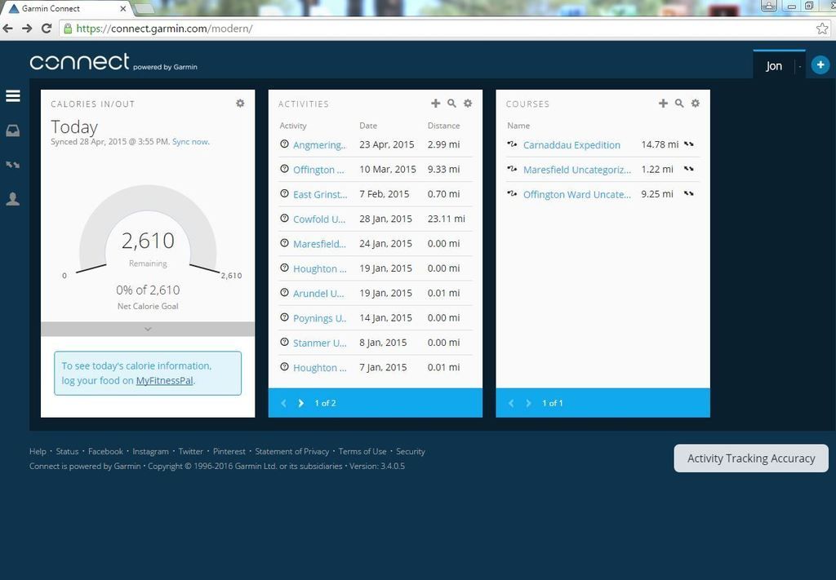
Task: Add new course with plus icon
Action: pos(663,104)
